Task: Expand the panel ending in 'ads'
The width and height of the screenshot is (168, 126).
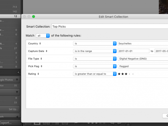Action: pos(17,117)
